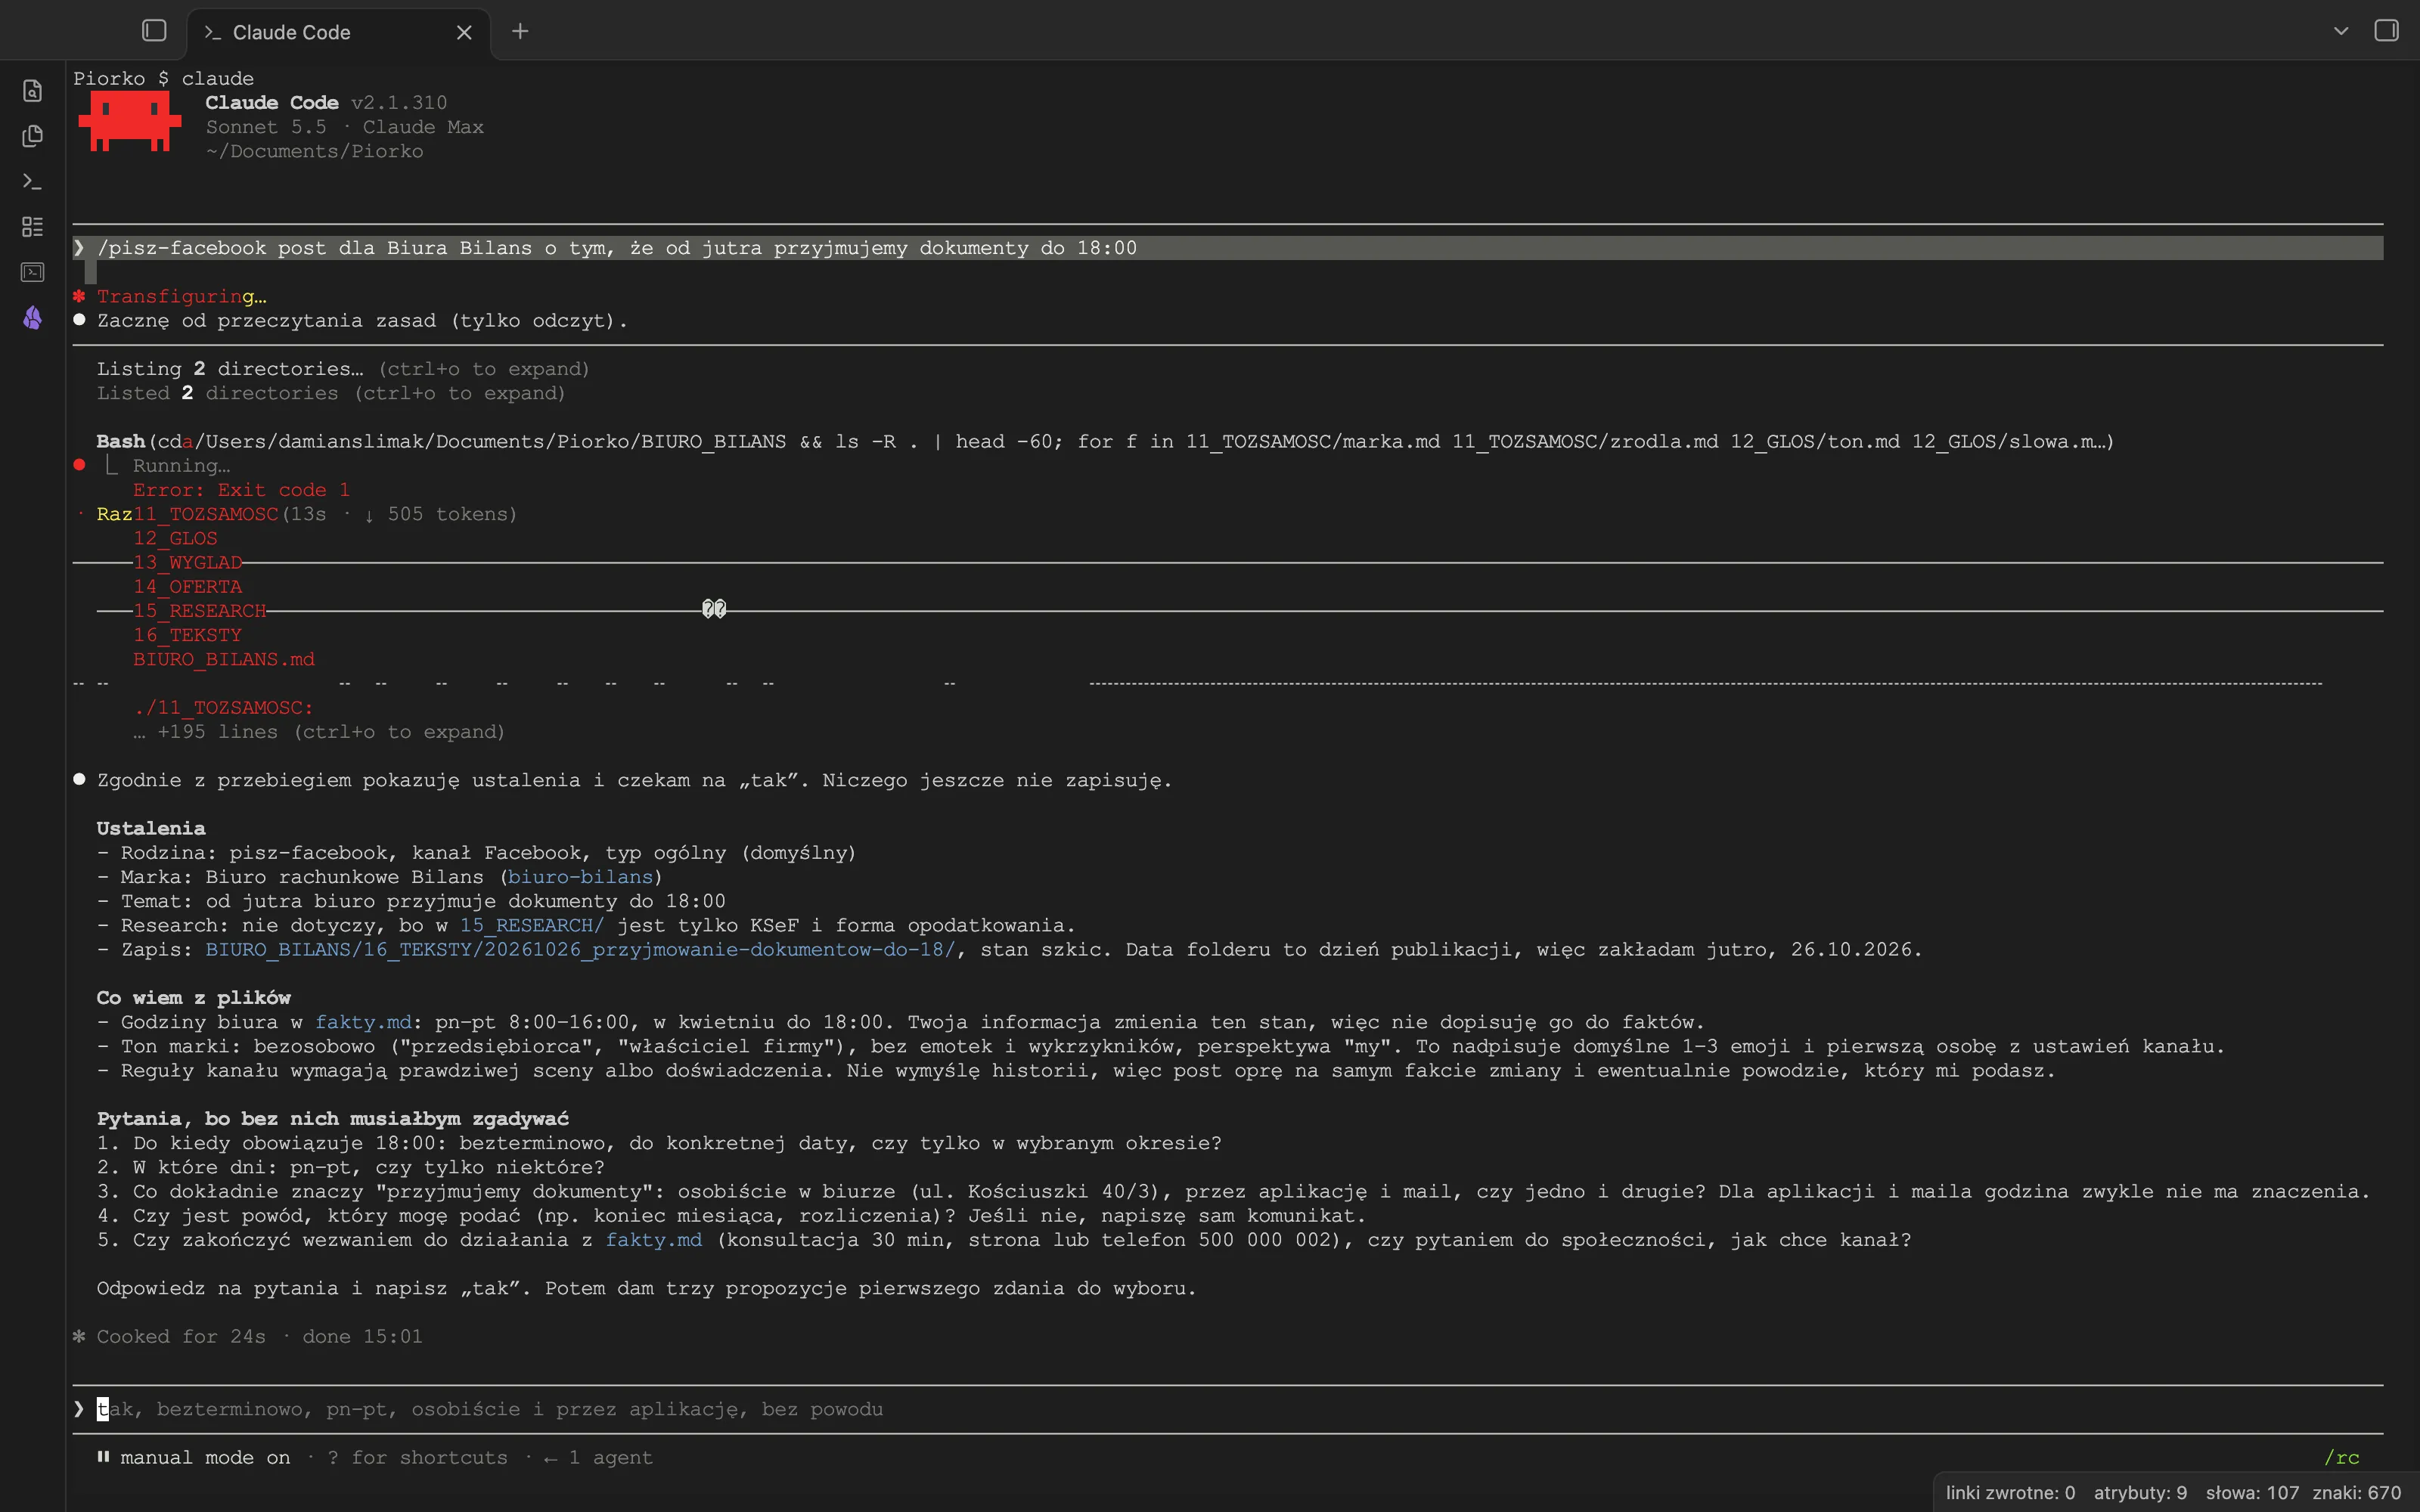
Task: Click '? for shortcuts' hint
Action: pos(418,1458)
